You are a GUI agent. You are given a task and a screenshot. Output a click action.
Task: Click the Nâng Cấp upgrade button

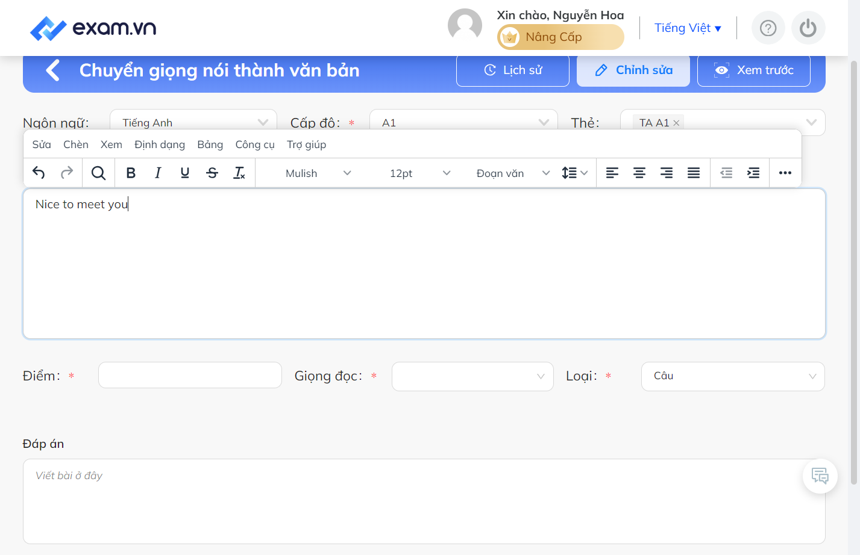[x=560, y=37]
